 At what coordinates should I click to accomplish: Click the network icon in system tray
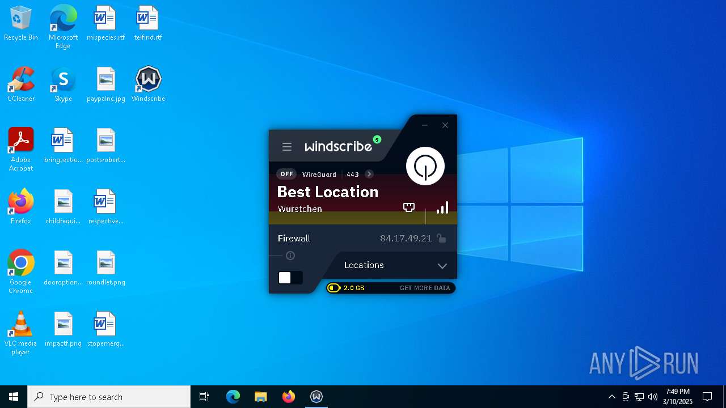point(639,397)
